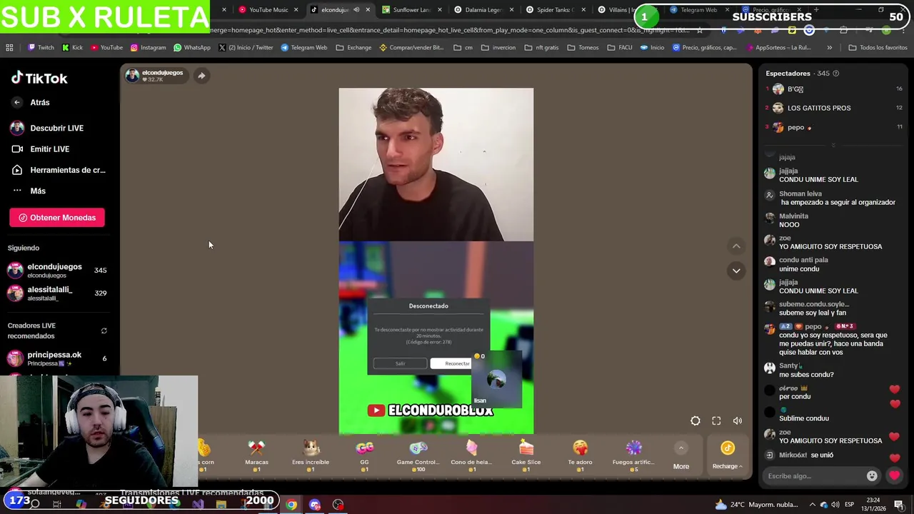Mute the live stream volume
The height and width of the screenshot is (514, 914).
pos(738,421)
